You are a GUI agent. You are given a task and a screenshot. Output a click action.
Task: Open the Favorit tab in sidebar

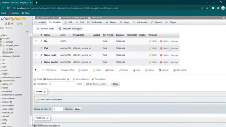tap(9, 28)
